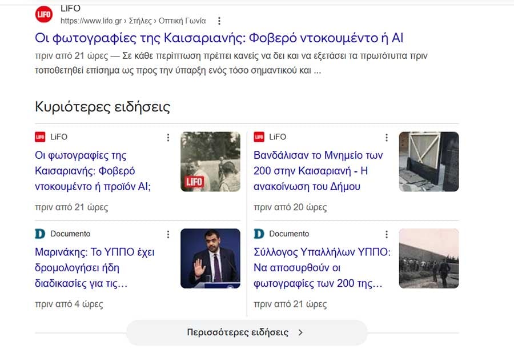Click the thumbnail of the man raising his hand
The width and height of the screenshot is (514, 353).
[x=210, y=258]
